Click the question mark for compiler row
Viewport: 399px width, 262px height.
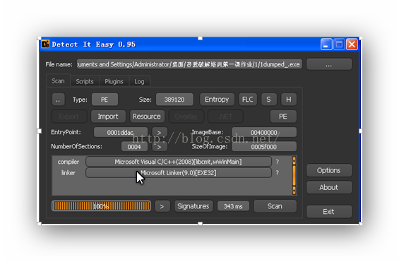(x=278, y=162)
